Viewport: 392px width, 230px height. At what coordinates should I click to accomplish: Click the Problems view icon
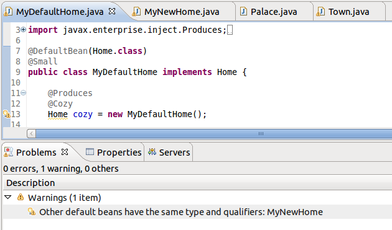click(x=9, y=152)
